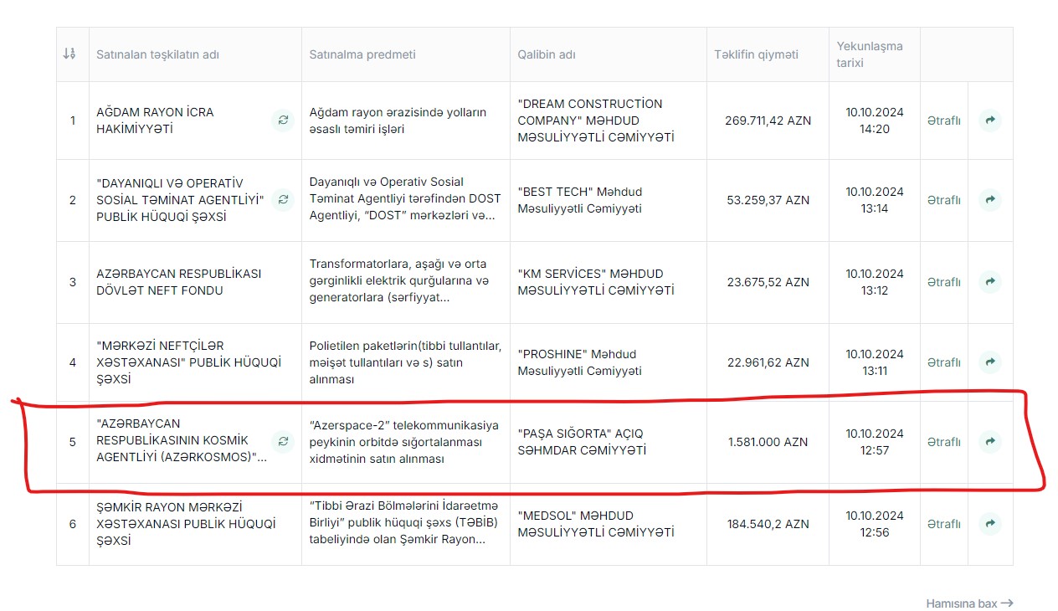Click refresh icon beside Dayanıqlı və Operativ agency
Screen dimensions: 1058x611
click(x=283, y=199)
